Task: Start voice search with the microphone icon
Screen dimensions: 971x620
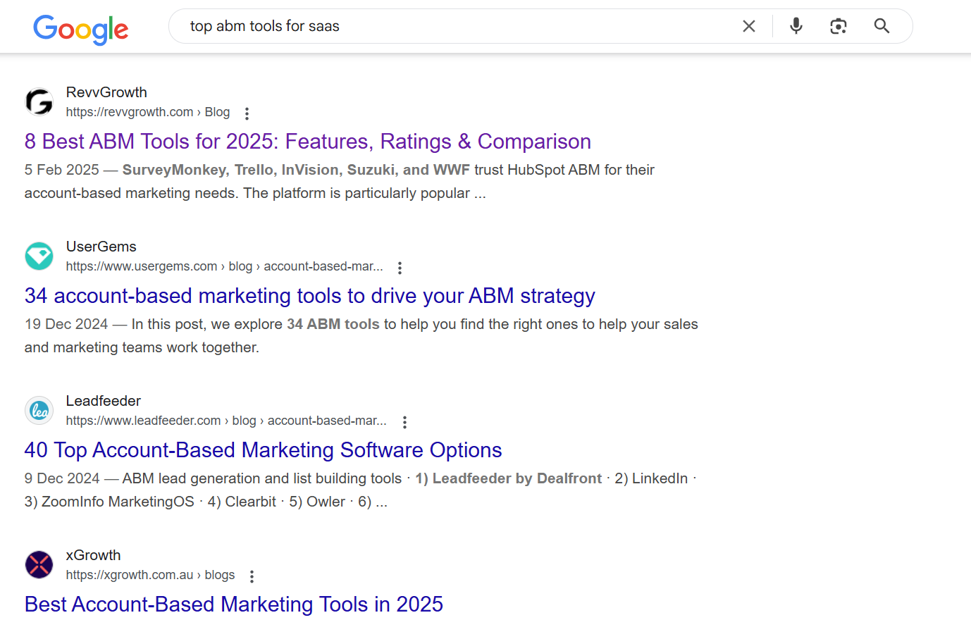Action: (796, 26)
